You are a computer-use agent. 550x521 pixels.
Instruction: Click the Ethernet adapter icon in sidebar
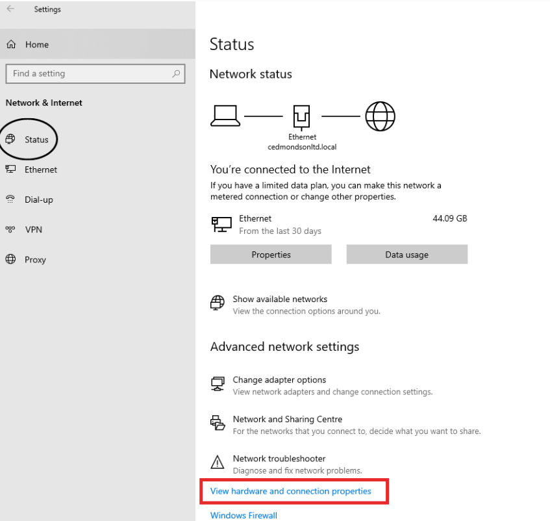click(10, 170)
